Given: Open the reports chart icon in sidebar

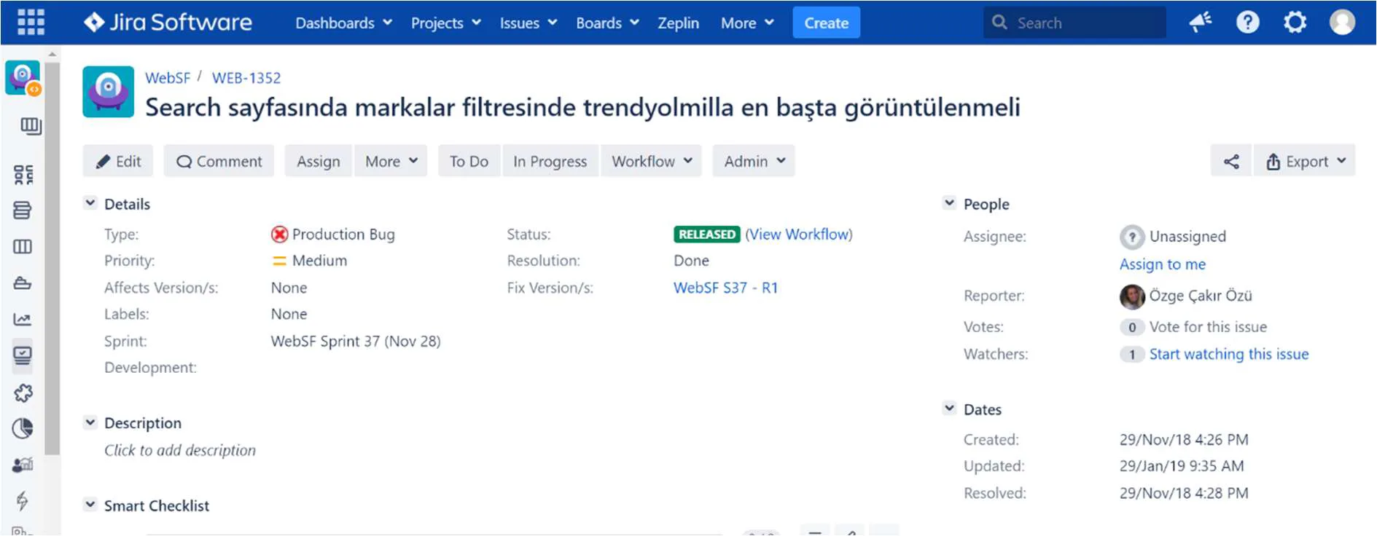Looking at the screenshot, I should tap(23, 319).
